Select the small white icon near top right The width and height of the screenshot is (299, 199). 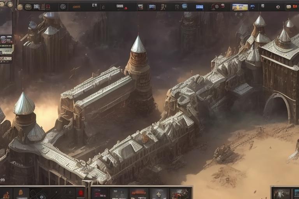[x=263, y=6]
